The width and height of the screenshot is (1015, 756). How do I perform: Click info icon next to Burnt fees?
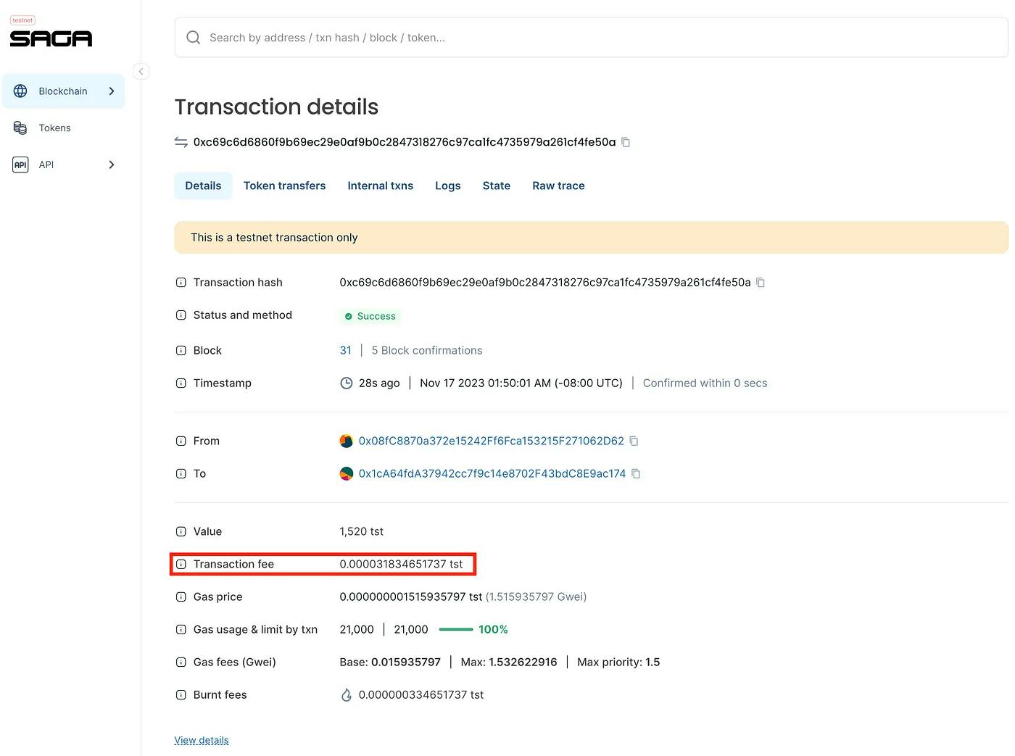coord(181,695)
